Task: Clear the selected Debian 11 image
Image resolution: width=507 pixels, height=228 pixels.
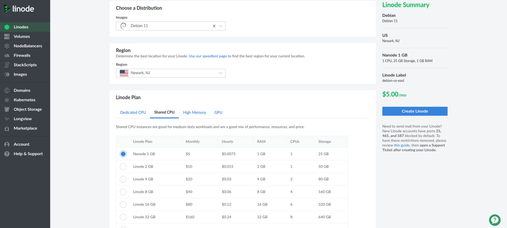Action: (214, 26)
